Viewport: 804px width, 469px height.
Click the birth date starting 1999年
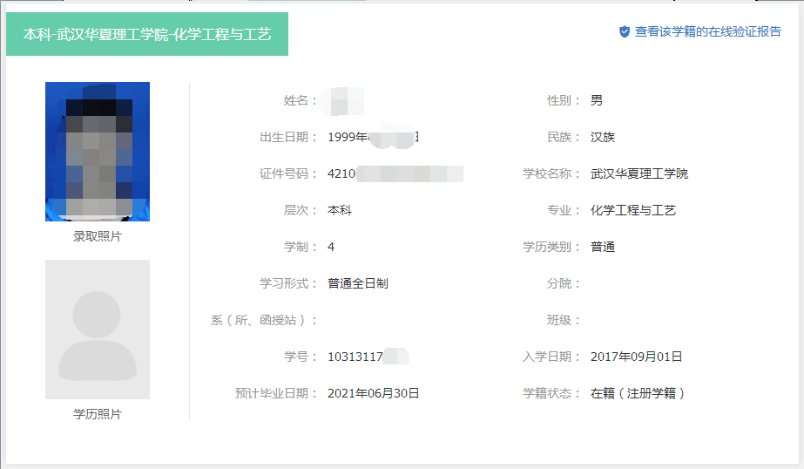pos(374,137)
